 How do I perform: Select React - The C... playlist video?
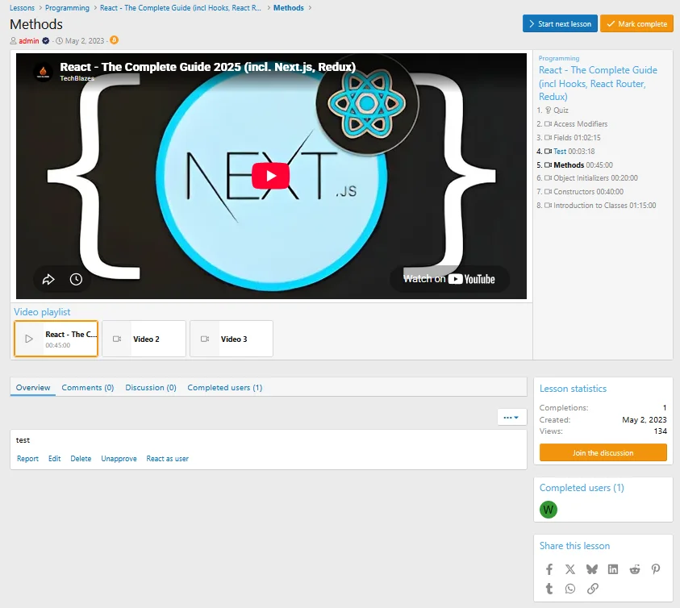56,339
